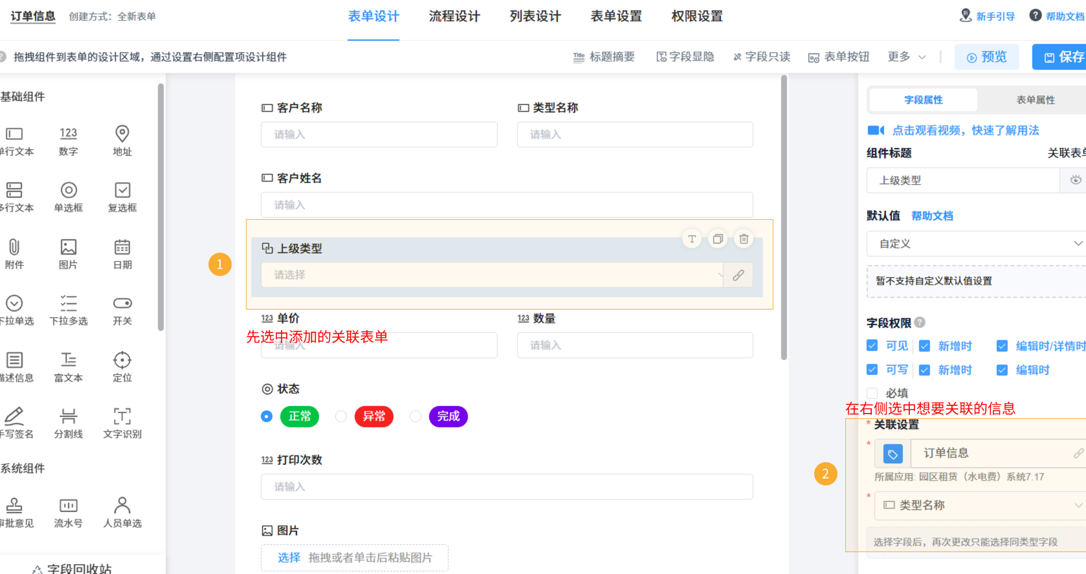Select the 文字识别 OCR component
This screenshot has width=1086, height=574.
[122, 424]
